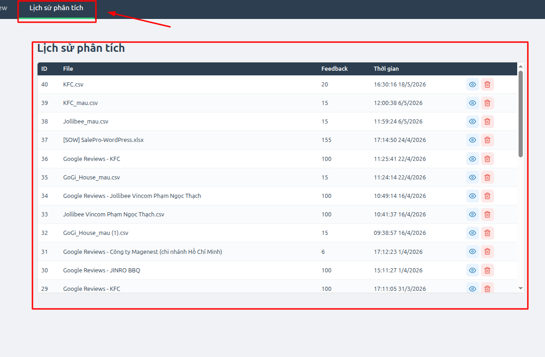View GoGi_House_mau.csv analysis
Viewport: 545px width, 357px height.
click(x=472, y=177)
